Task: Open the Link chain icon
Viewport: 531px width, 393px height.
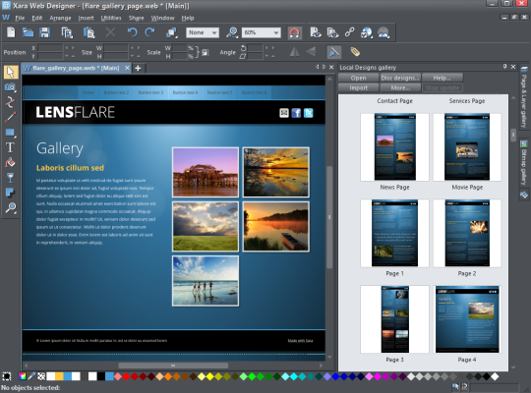Action: pos(349,32)
